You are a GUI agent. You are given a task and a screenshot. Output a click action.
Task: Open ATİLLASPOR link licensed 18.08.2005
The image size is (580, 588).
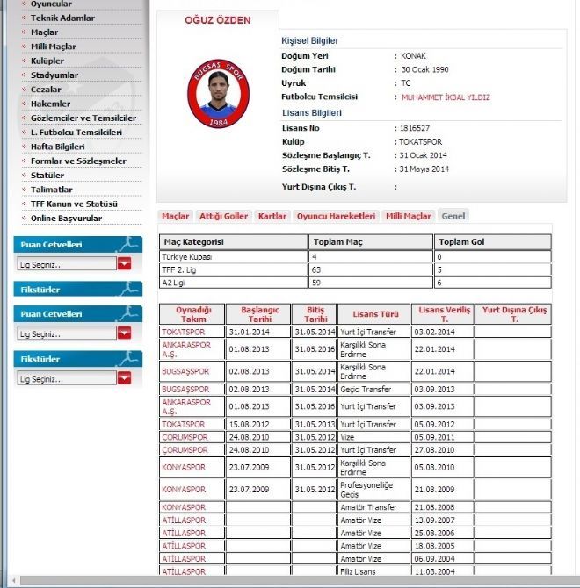click(x=184, y=546)
